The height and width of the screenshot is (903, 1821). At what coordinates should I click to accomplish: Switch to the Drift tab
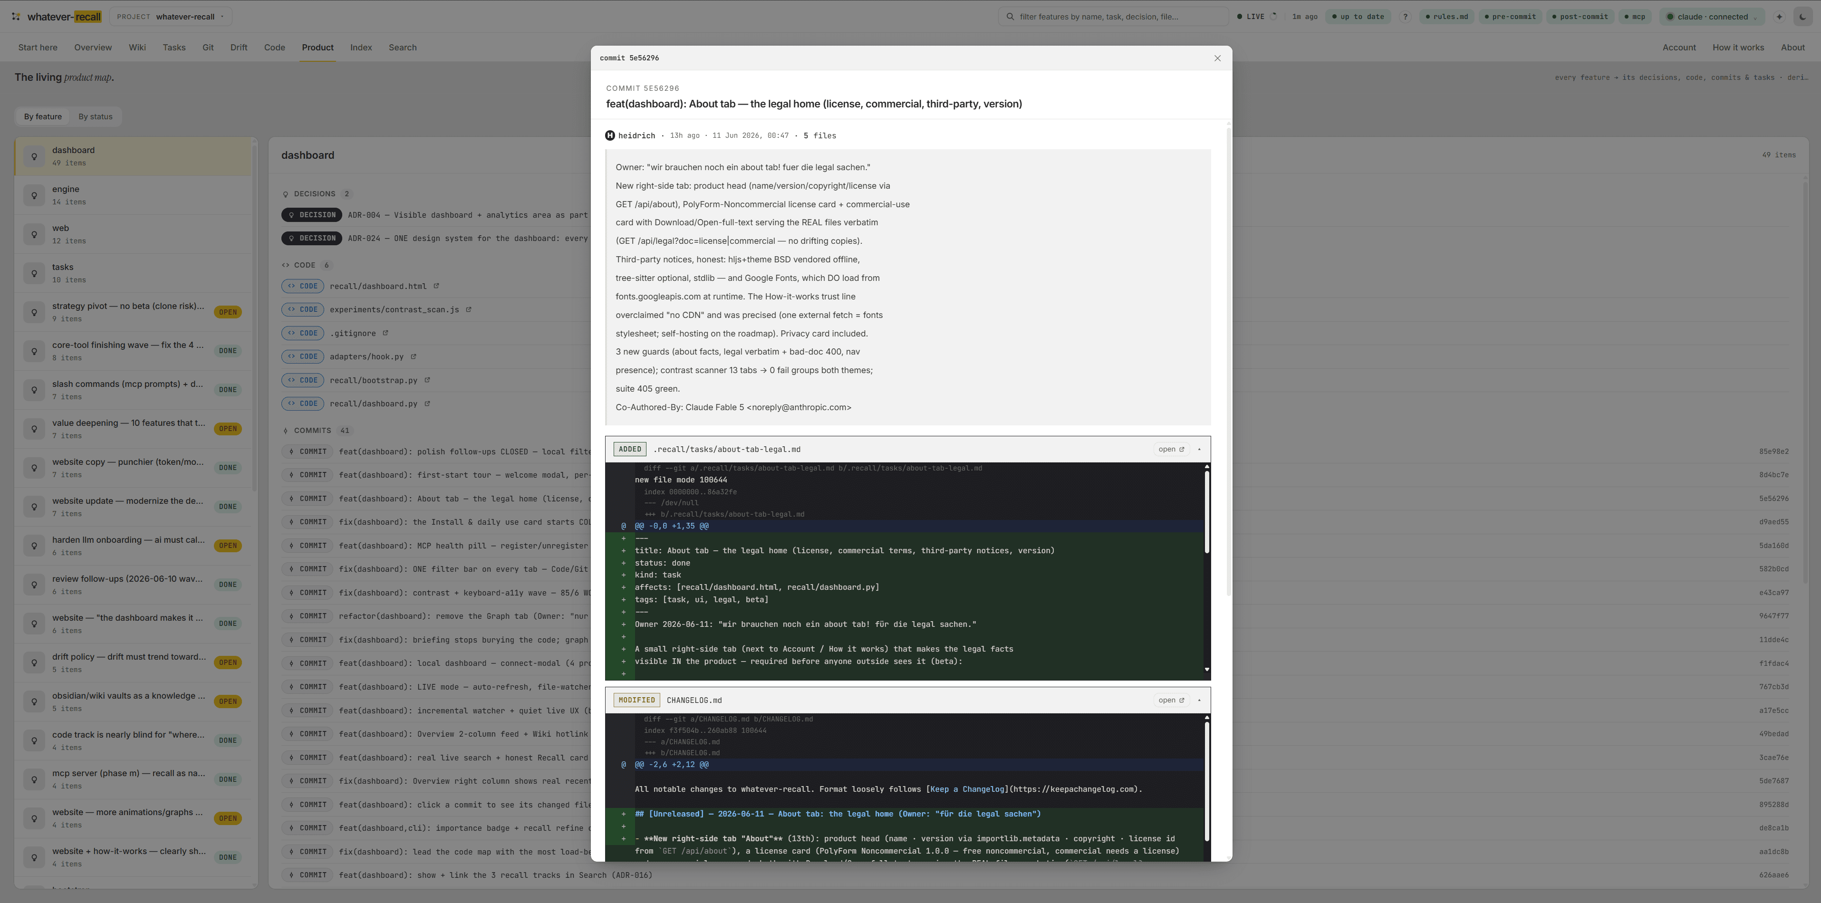click(239, 48)
